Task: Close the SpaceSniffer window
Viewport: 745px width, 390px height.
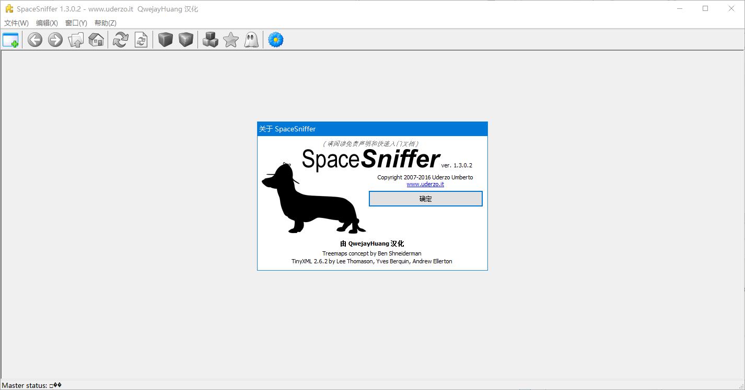Action: [731, 8]
